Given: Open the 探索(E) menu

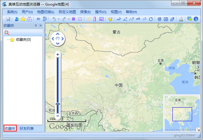Looking at the screenshot, I should 86,12.
